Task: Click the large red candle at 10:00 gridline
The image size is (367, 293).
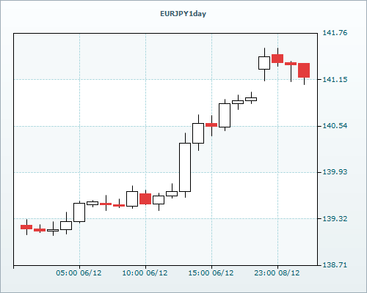Action: click(145, 199)
